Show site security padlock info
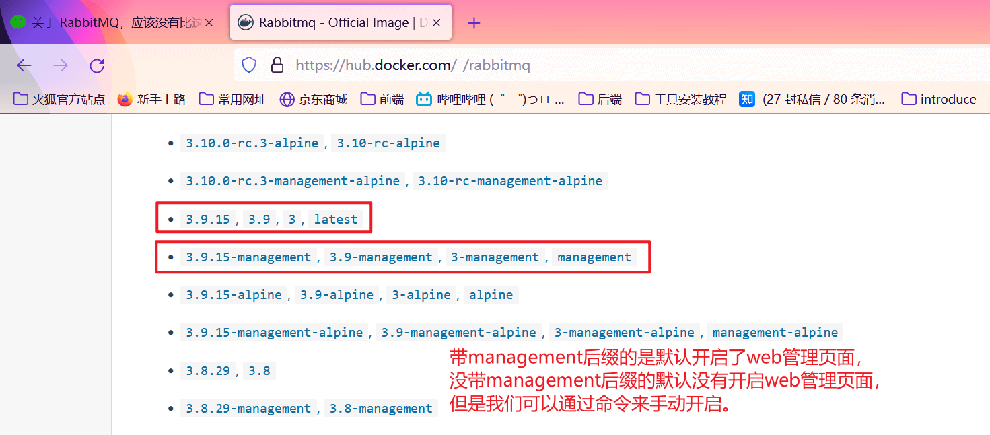This screenshot has width=990, height=435. coord(277,65)
